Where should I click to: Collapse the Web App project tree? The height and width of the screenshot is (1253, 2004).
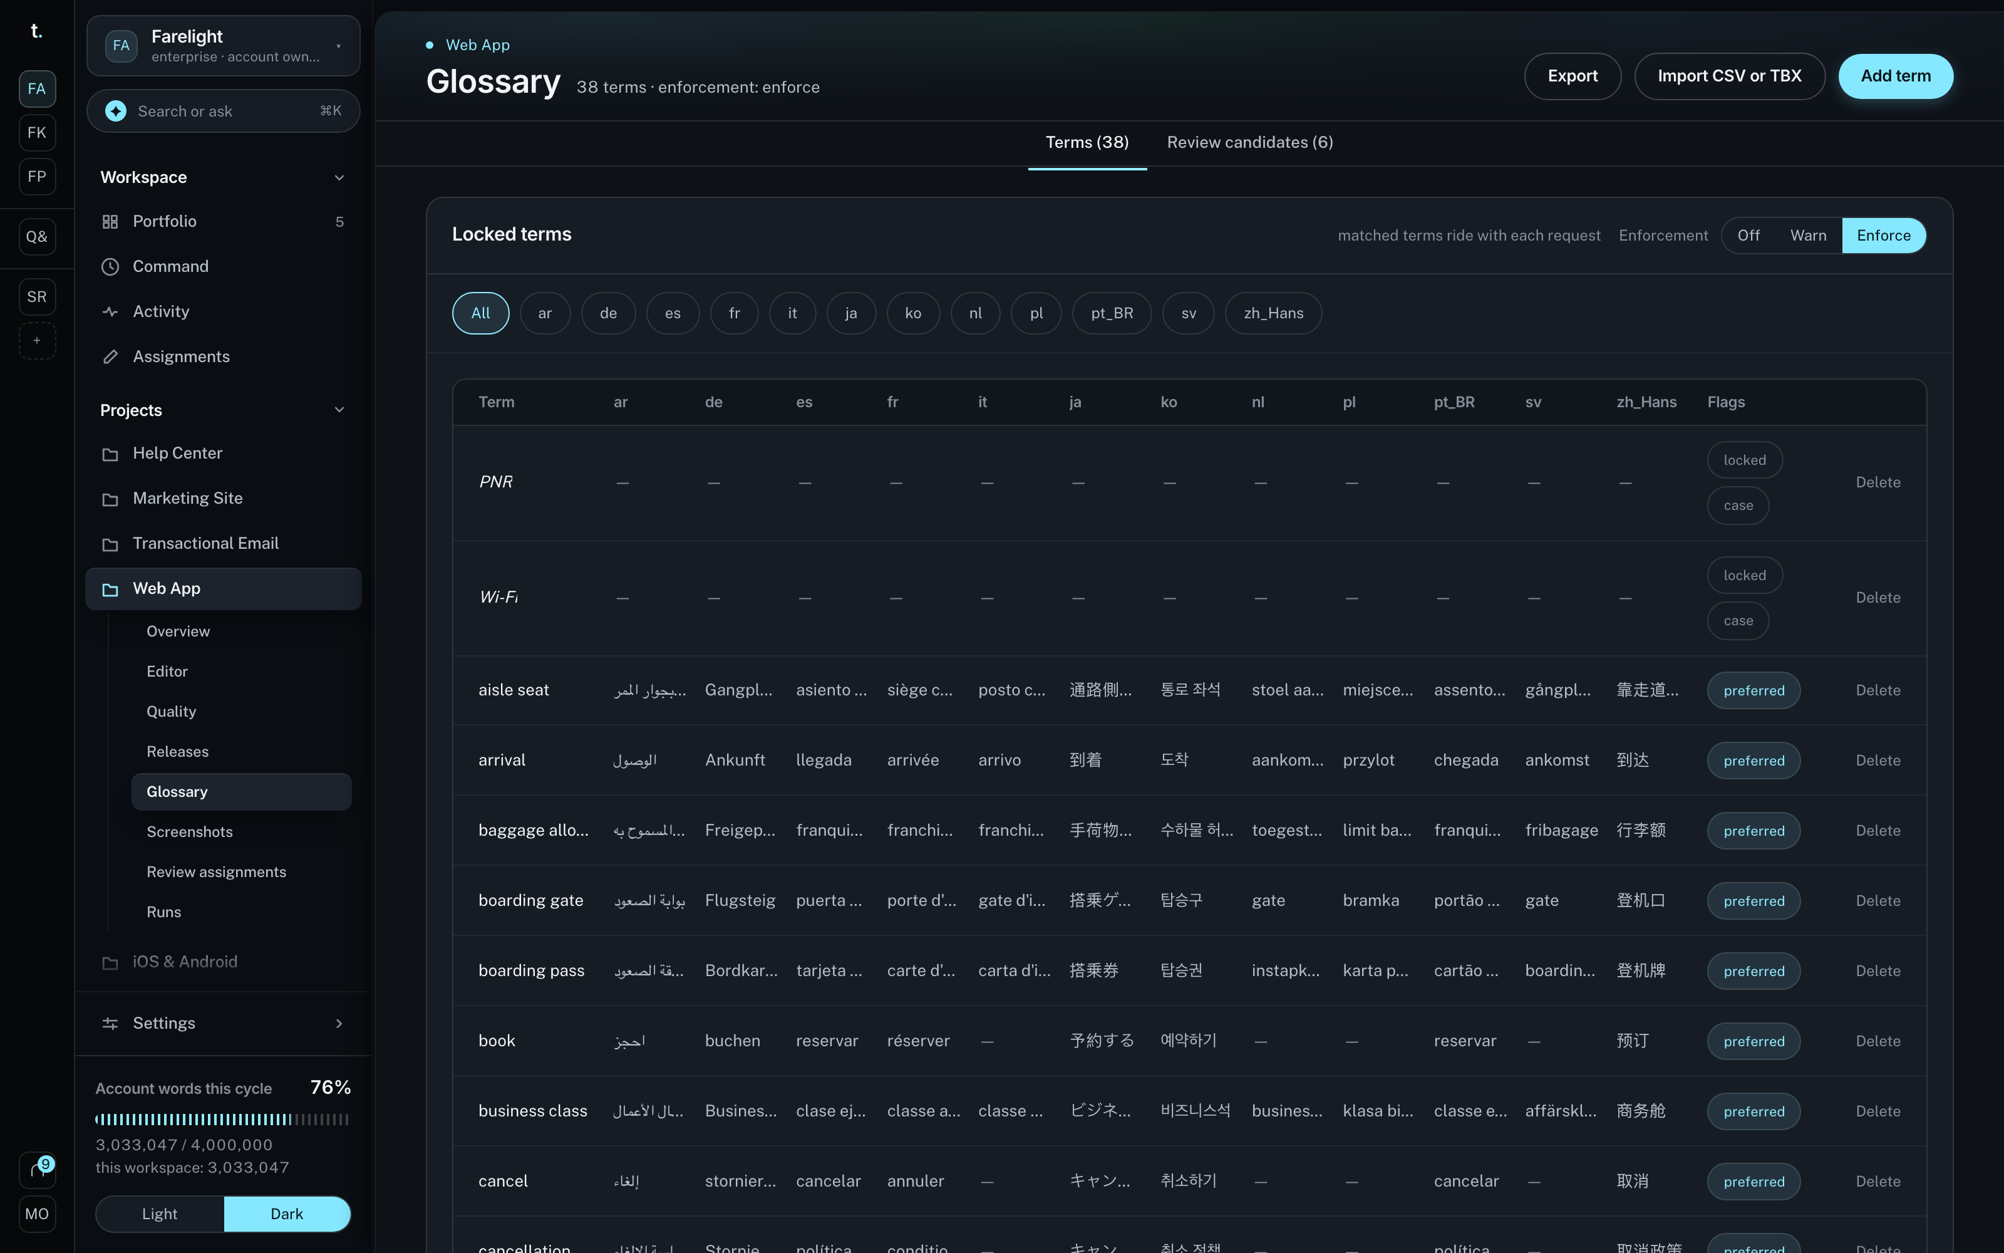tap(224, 588)
